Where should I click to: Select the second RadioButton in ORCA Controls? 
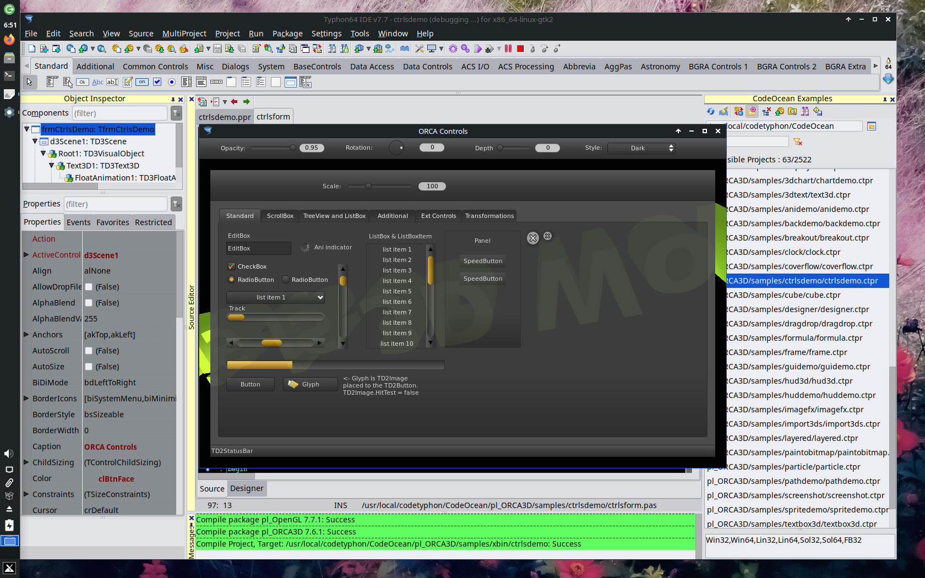coord(285,280)
